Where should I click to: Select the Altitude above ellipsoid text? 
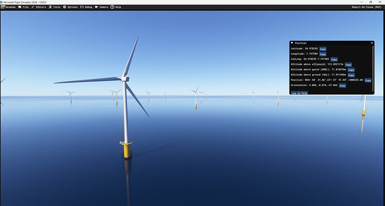click(x=317, y=65)
